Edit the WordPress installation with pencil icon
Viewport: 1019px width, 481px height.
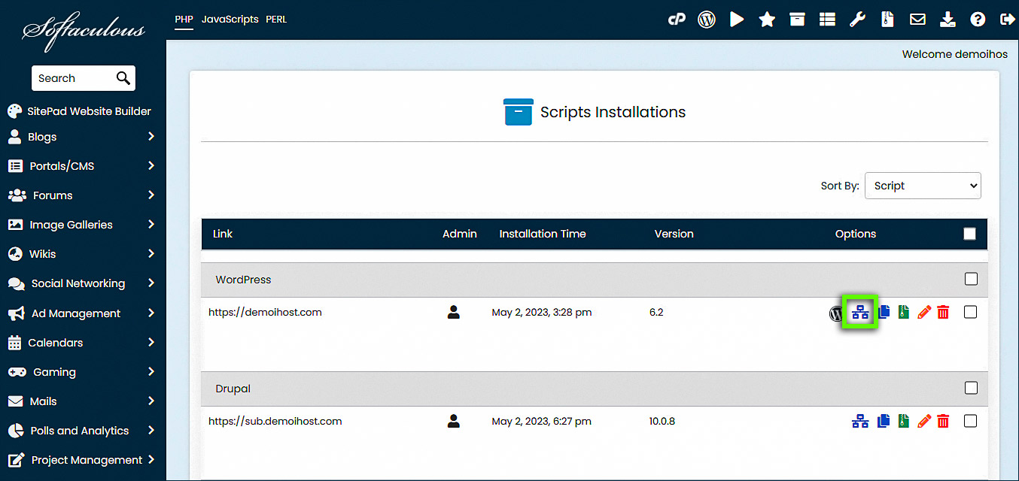[x=924, y=312]
